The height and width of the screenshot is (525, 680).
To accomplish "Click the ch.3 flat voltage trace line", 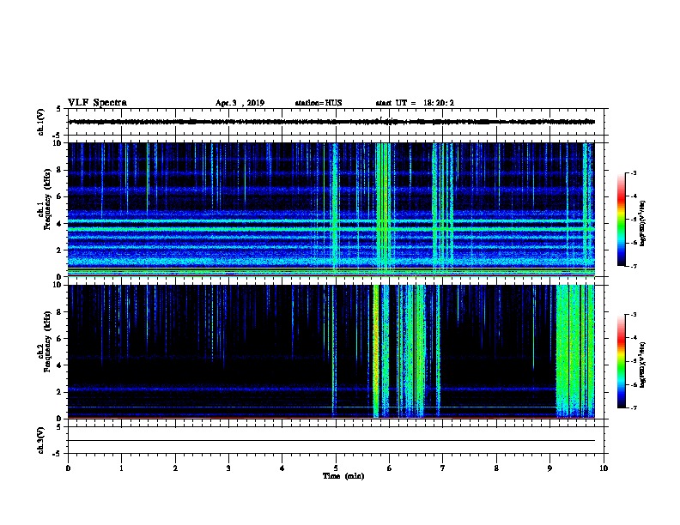I will pos(331,441).
